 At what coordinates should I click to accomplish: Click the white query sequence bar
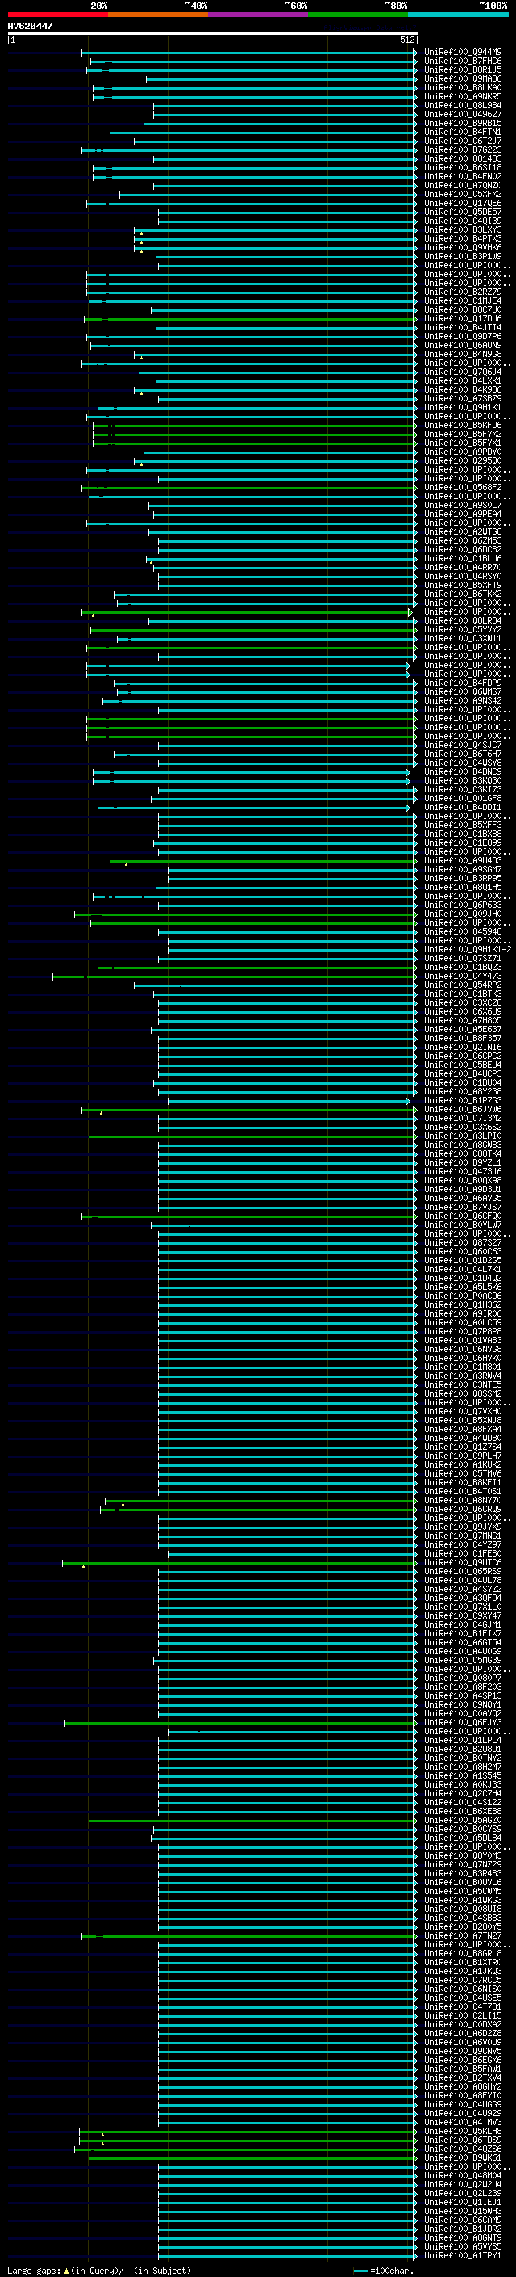tap(213, 32)
